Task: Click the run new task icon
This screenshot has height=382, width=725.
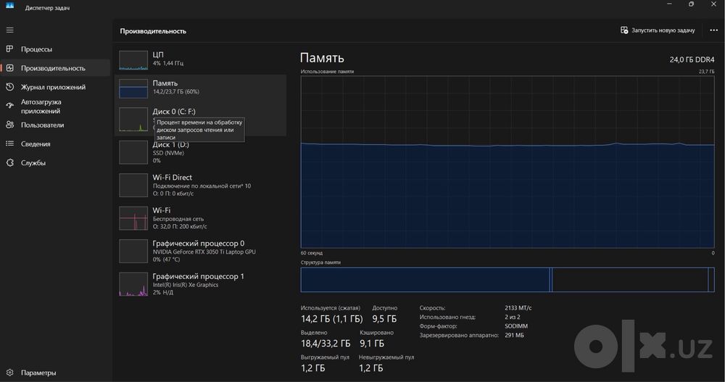Action: pos(623,30)
